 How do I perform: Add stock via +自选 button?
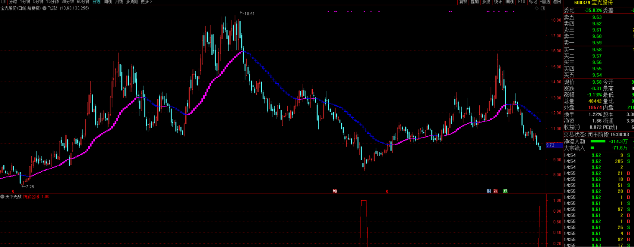point(545,2)
